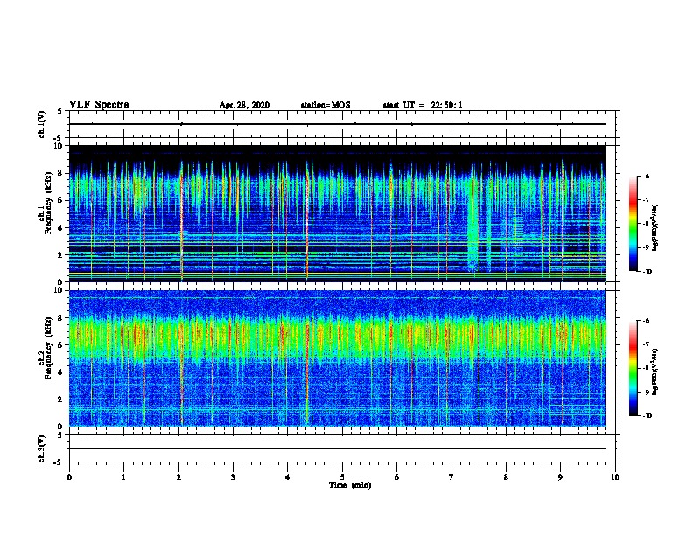
Task: Click time axis tick label "1"
Action: coord(123,477)
